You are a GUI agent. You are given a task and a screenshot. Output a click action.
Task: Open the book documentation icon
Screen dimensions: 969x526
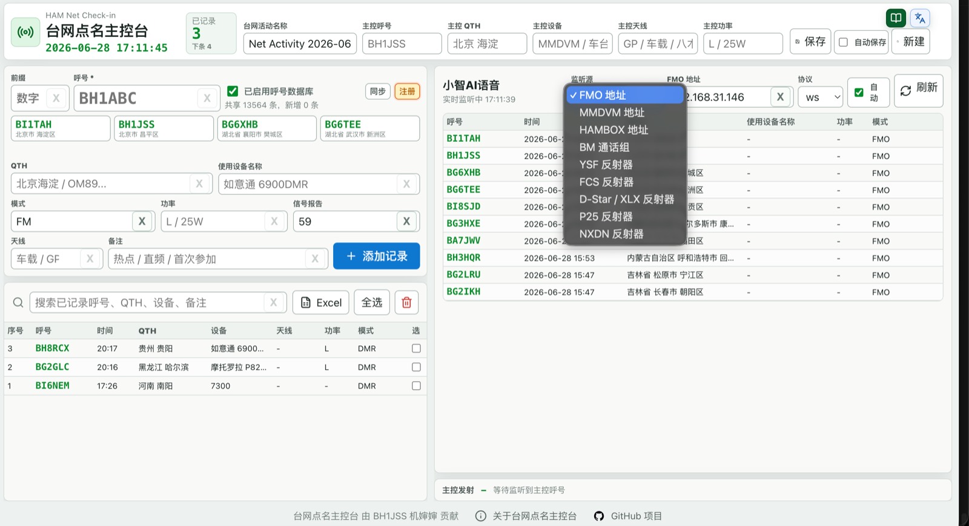pos(896,18)
